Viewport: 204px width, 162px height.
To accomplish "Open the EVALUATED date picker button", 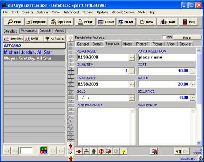I will [132, 84].
